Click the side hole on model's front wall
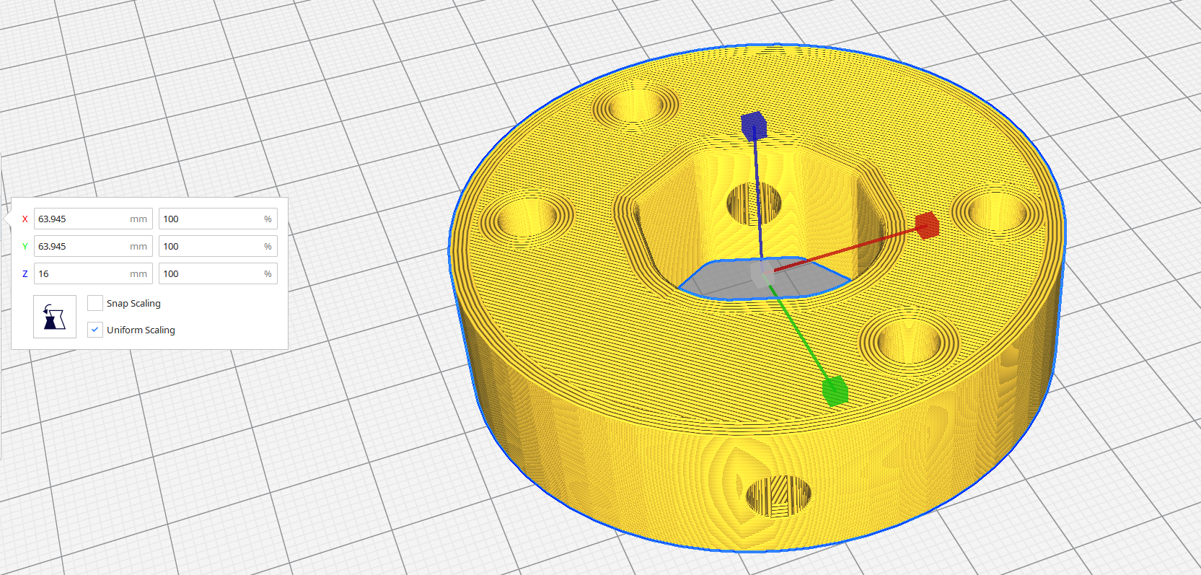1201x575 pixels. [x=778, y=496]
